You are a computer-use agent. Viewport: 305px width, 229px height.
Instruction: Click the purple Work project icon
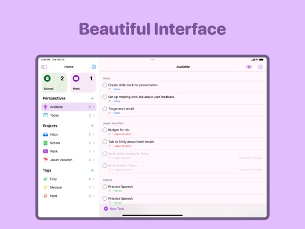(45, 152)
